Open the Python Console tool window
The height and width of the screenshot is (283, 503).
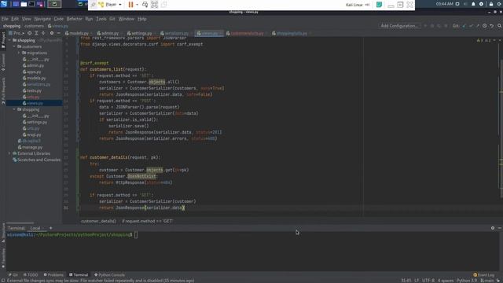pyautogui.click(x=110, y=274)
